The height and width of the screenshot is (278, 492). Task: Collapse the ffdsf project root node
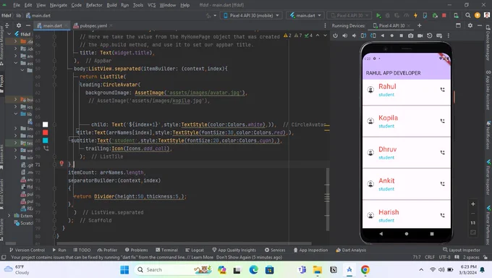point(9,33)
